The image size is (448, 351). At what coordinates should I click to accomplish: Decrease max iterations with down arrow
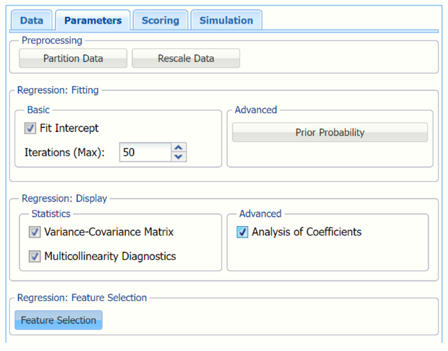click(x=179, y=157)
